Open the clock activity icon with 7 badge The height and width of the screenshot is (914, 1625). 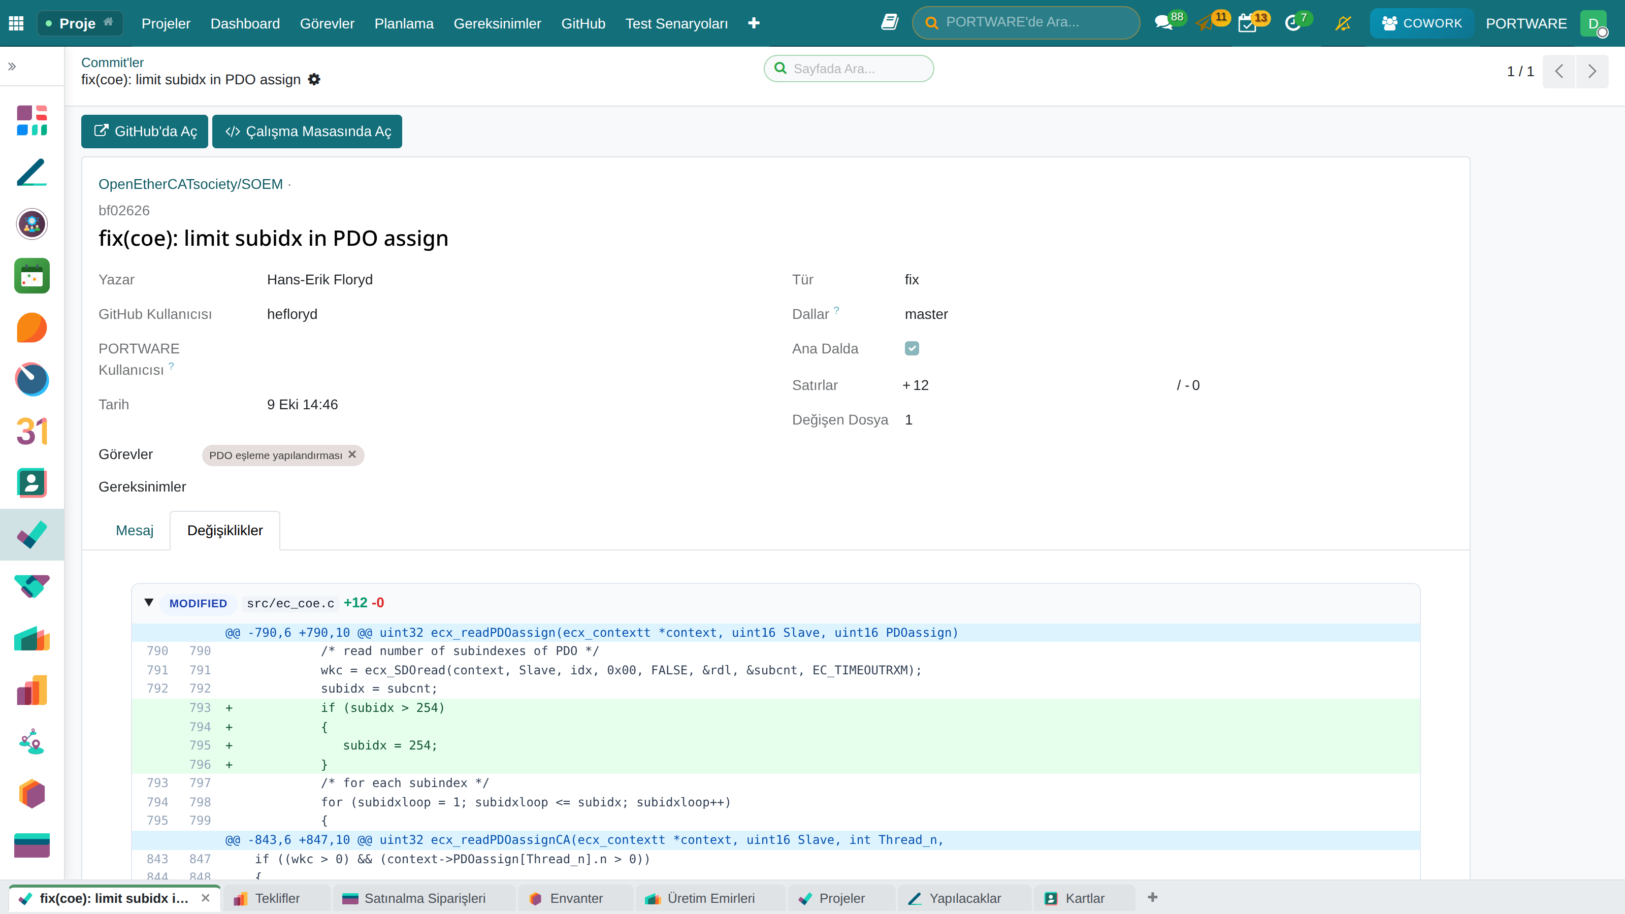(1293, 23)
